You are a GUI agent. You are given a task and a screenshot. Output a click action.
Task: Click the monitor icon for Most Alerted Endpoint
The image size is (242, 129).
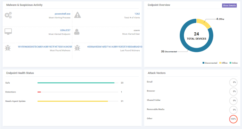point(8,32)
